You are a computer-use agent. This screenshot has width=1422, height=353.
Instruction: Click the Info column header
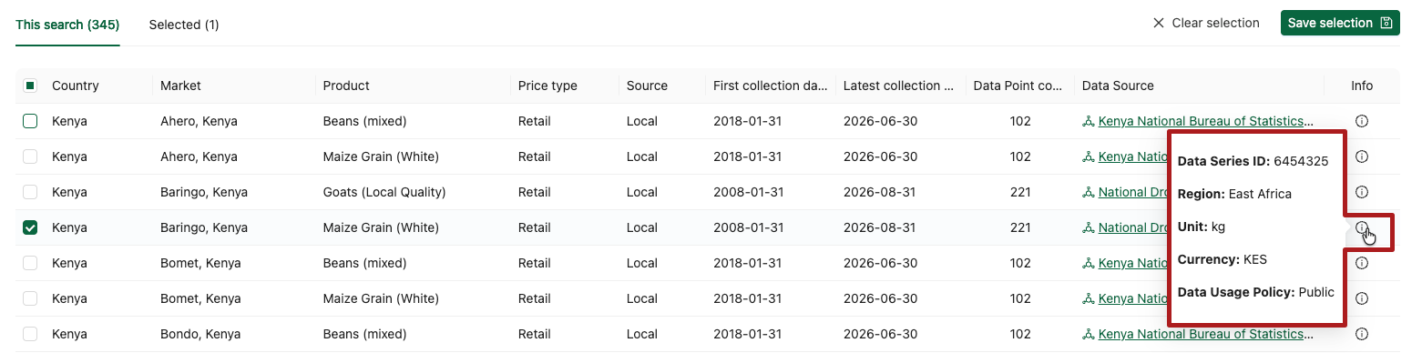tap(1362, 86)
